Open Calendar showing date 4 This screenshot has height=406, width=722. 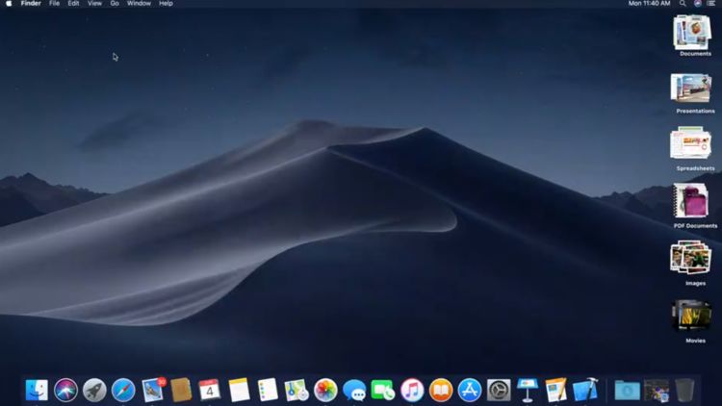(210, 391)
